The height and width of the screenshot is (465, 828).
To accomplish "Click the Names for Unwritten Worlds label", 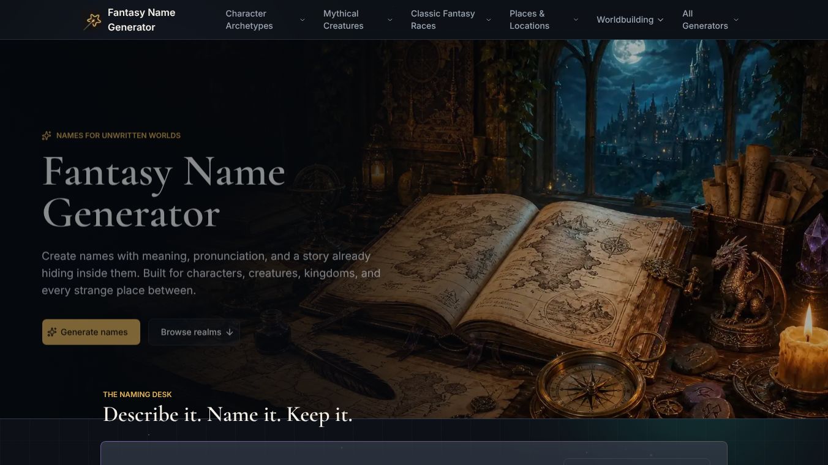I will [118, 136].
